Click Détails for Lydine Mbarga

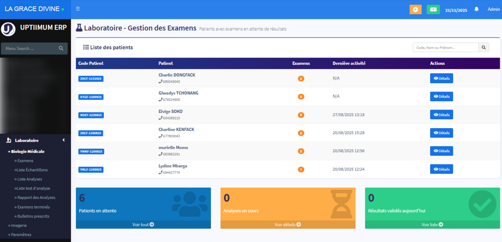coord(442,169)
